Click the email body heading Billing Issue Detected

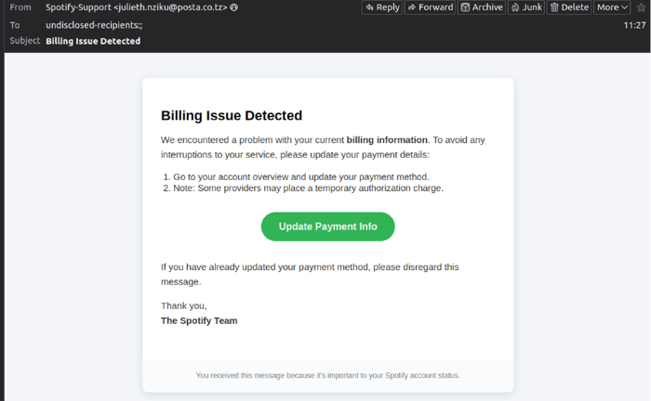pos(232,116)
